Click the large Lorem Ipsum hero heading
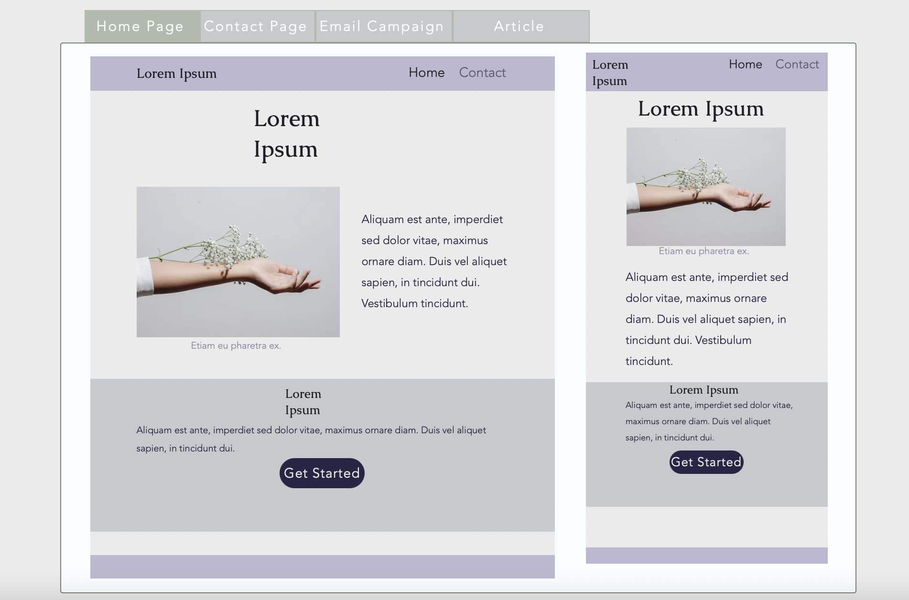The image size is (909, 600). point(286,134)
